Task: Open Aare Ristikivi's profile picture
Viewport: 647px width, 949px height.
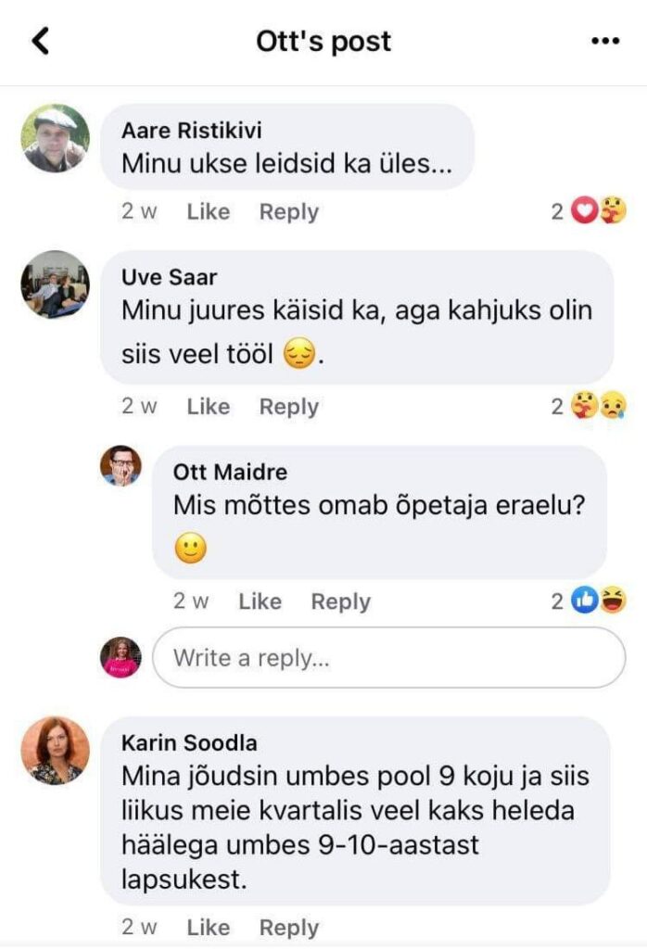Action: pos(56,138)
